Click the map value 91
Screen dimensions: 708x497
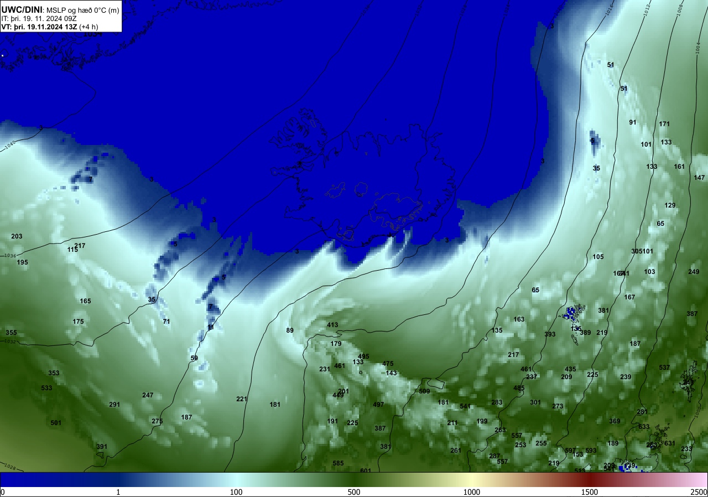coord(633,122)
